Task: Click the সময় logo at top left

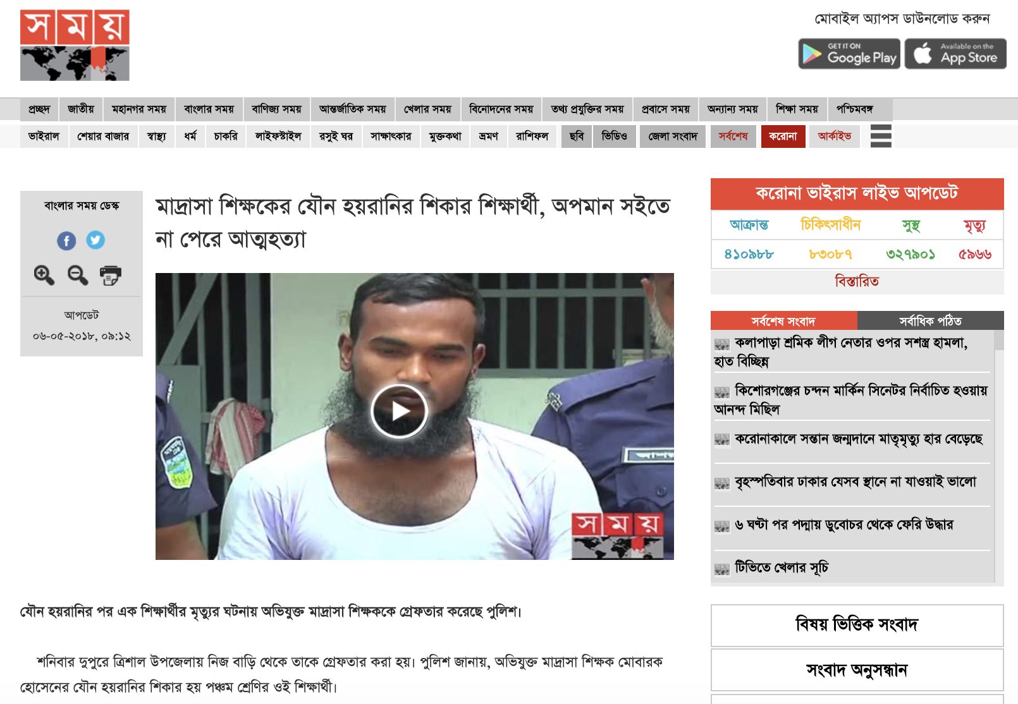Action: click(75, 45)
